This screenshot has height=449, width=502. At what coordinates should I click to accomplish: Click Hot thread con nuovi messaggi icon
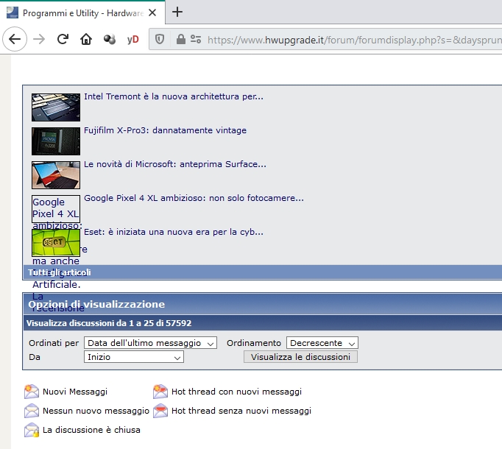pyautogui.click(x=160, y=392)
